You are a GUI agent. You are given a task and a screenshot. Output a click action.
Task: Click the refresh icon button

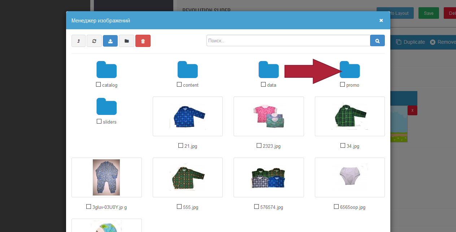[94, 41]
